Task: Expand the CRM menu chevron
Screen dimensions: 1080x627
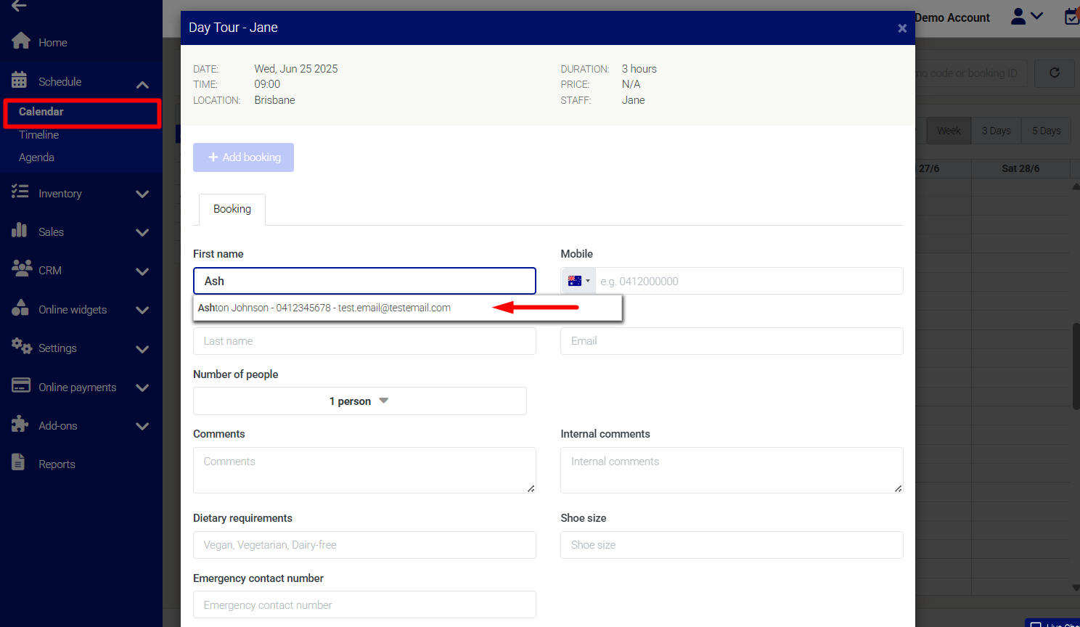Action: point(142,271)
